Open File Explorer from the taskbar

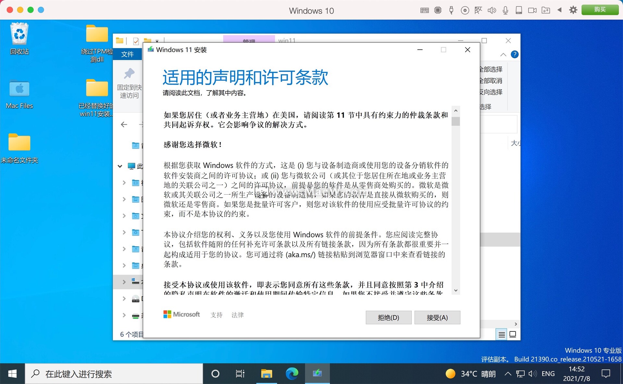[266, 374]
